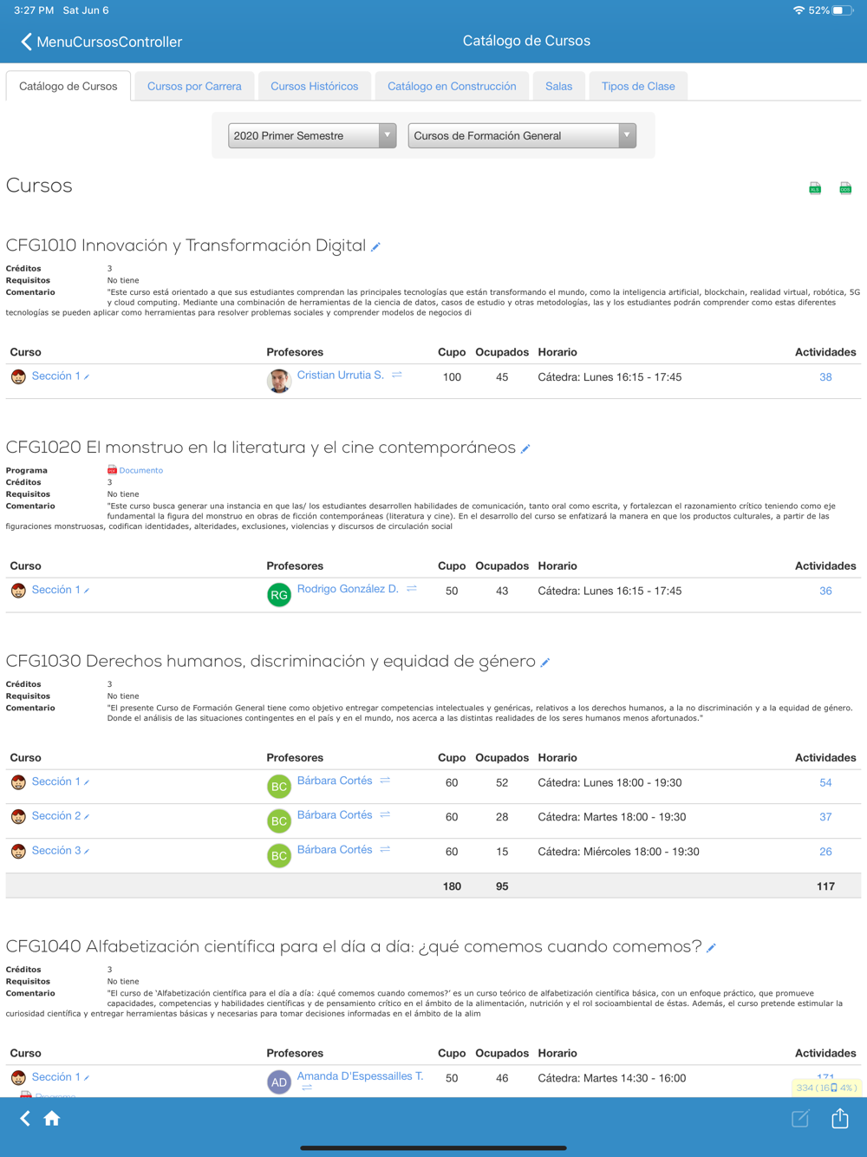This screenshot has height=1157, width=867.
Task: Tap Home icon in bottom bar
Action: [52, 1119]
